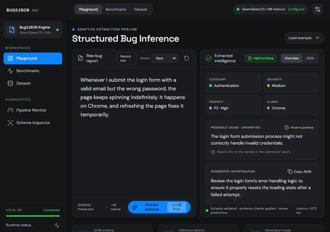This screenshot has width=330, height=232.
Task: Open Dataset workspace in sidebar
Action: pyautogui.click(x=33, y=83)
